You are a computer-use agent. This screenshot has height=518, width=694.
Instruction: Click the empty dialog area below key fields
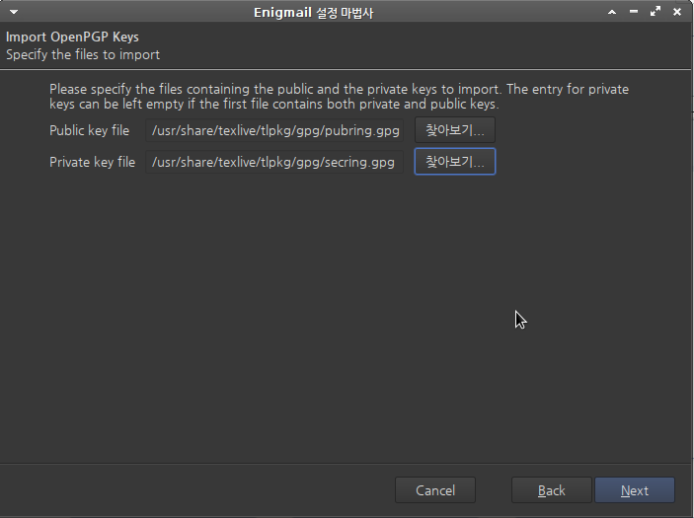tap(346, 319)
